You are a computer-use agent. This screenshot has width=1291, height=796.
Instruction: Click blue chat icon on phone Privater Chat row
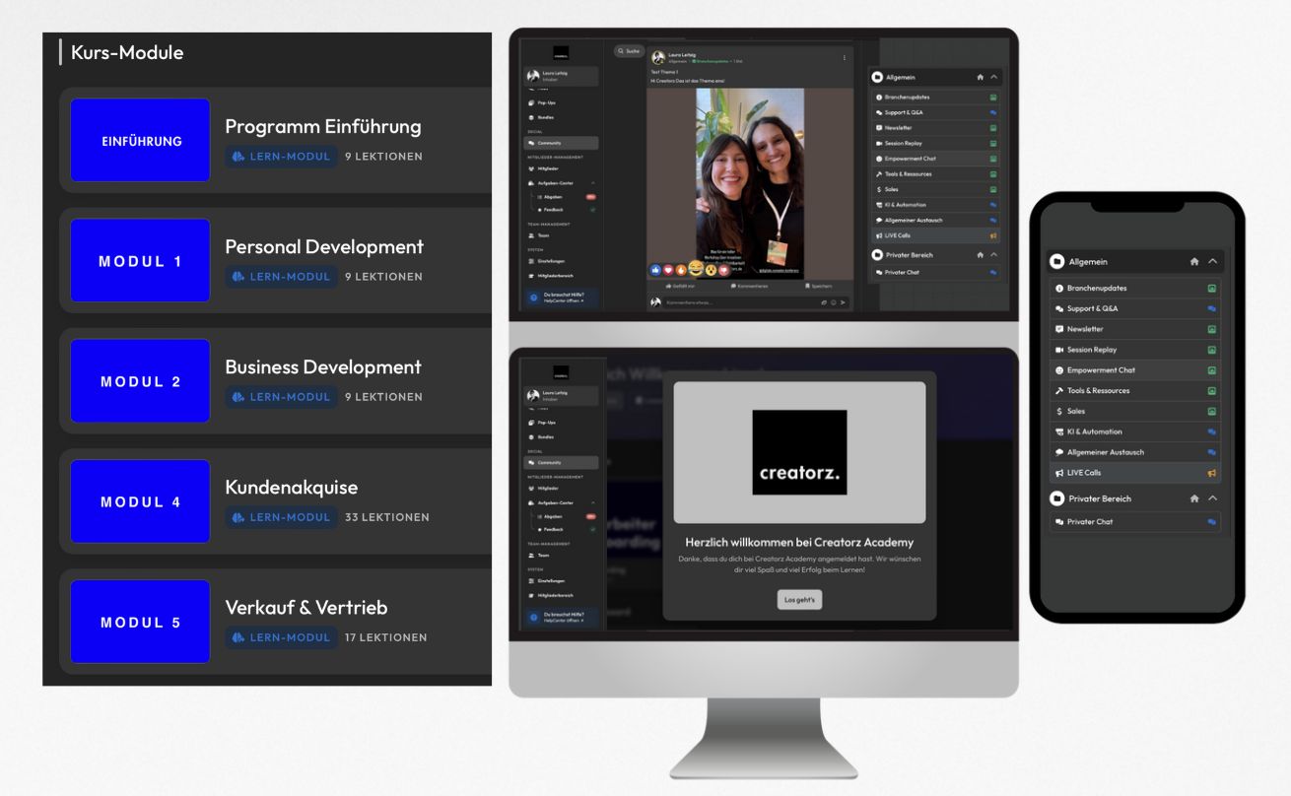pos(1212,522)
